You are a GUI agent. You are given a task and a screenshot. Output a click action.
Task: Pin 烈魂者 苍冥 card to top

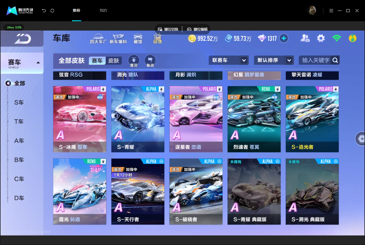[x=278, y=89]
